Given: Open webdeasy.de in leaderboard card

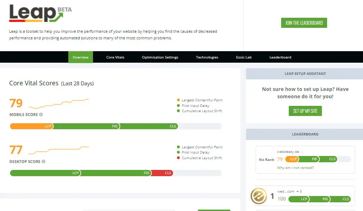Looking at the screenshot, I should click(x=288, y=152).
